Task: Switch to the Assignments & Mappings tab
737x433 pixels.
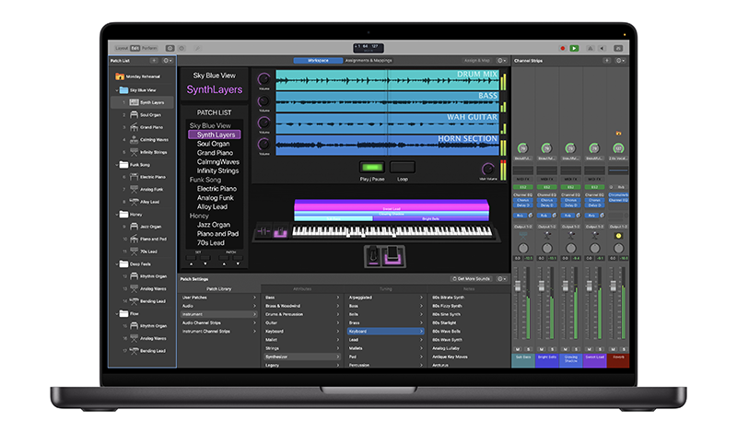Action: [369, 60]
